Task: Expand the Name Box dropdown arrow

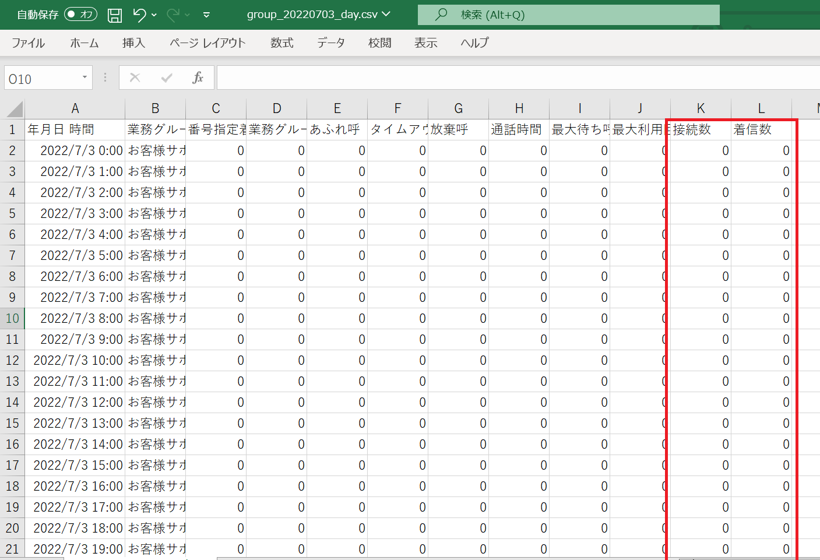Action: tap(85, 78)
